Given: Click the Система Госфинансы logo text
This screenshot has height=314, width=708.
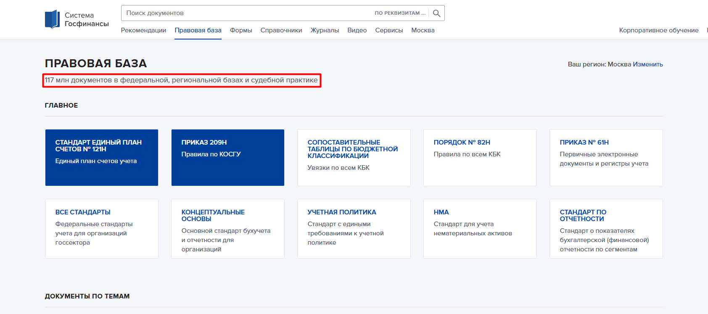Looking at the screenshot, I should coord(87,19).
